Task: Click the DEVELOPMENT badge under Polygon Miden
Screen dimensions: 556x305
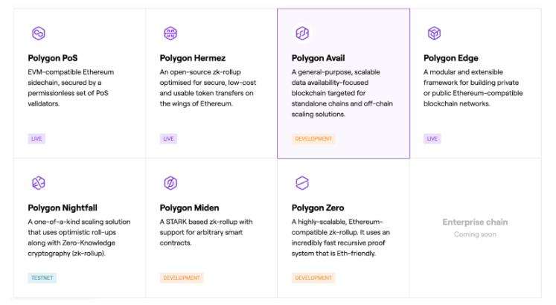Action: click(182, 277)
